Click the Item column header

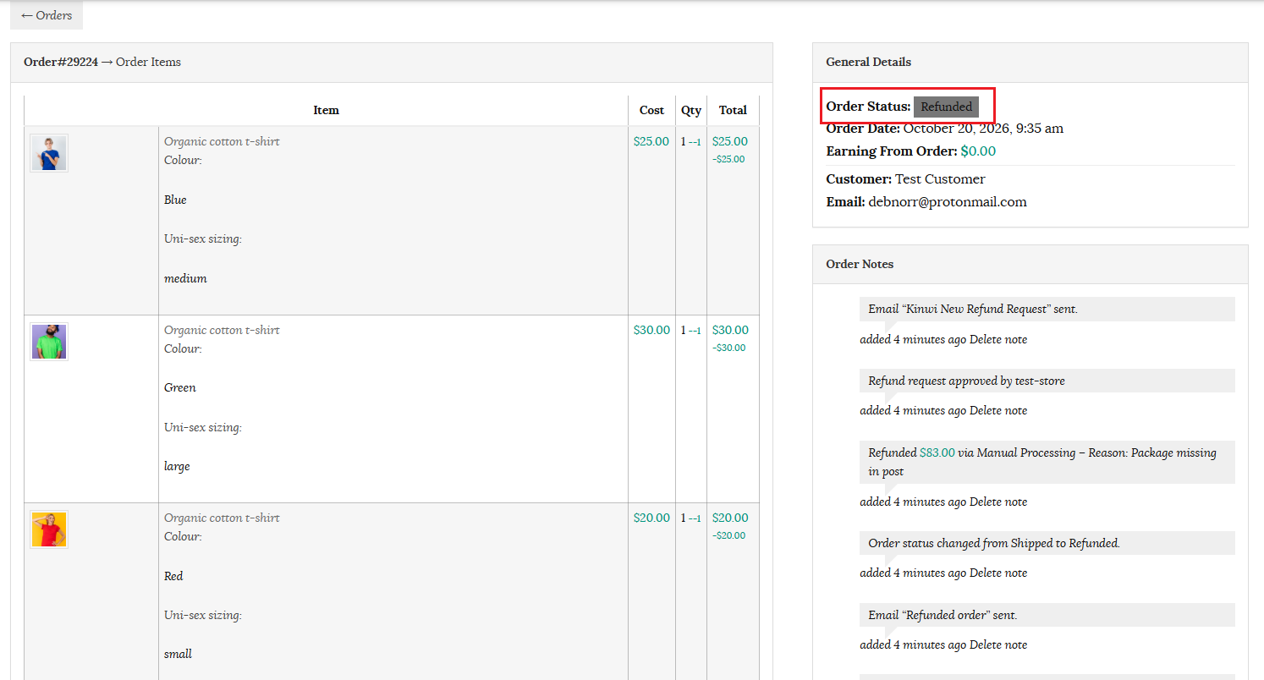tap(326, 110)
